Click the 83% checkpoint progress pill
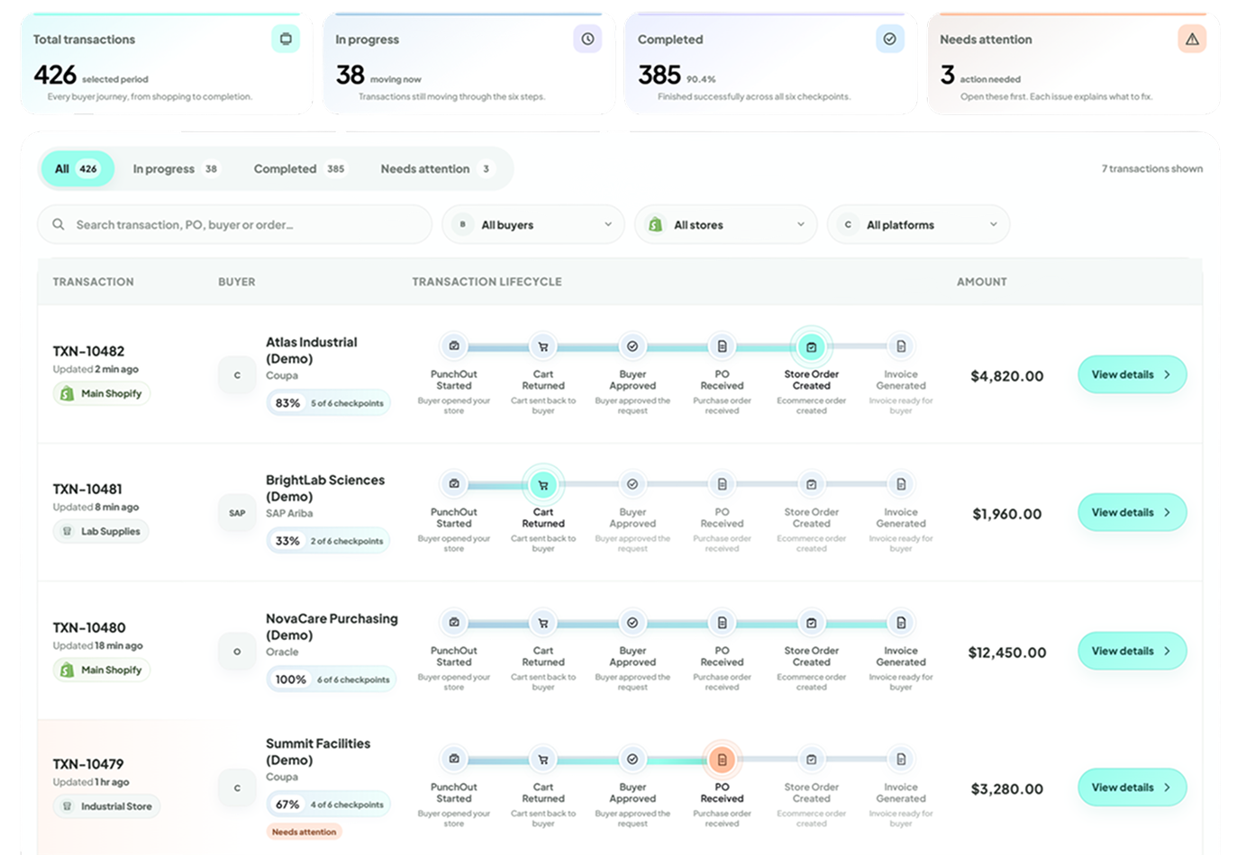The width and height of the screenshot is (1237, 855). [329, 403]
